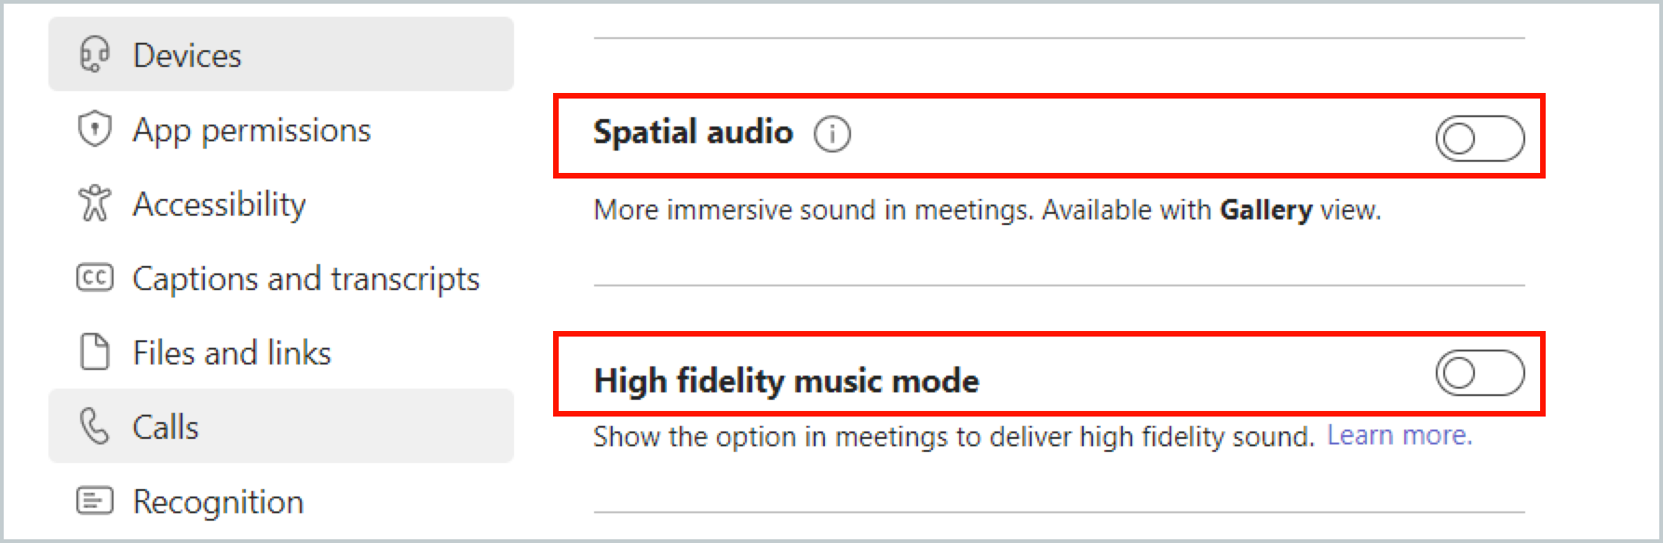This screenshot has width=1663, height=543.
Task: Go to App permissions settings
Action: click(x=251, y=130)
